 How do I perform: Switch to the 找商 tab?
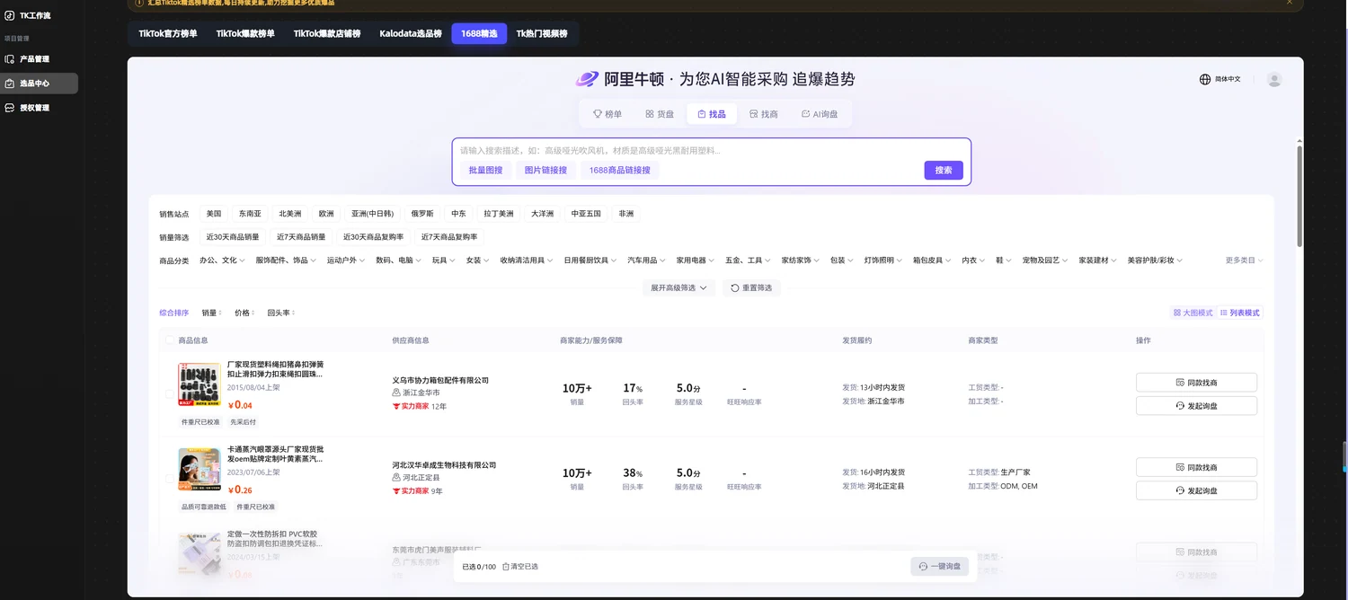(764, 114)
